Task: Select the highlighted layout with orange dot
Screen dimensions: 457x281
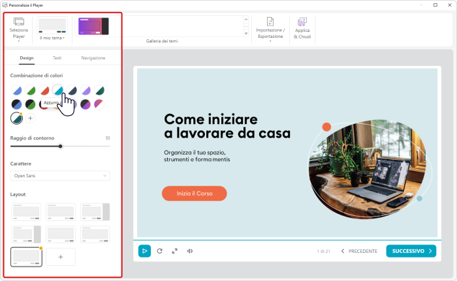Action: [x=26, y=257]
